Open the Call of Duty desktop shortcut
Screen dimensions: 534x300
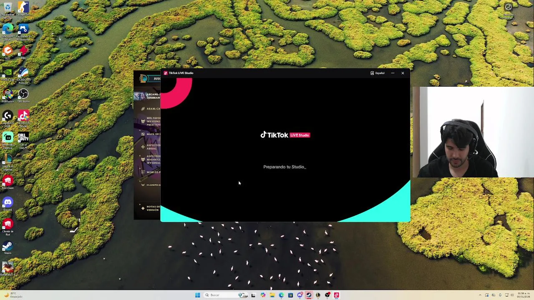tap(23, 140)
